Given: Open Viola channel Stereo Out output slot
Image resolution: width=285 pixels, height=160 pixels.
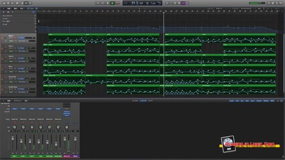Looking at the screenshot, I should 41,119.
